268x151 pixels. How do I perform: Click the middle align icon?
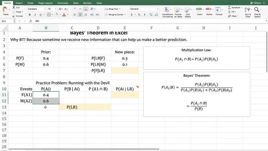point(80,9)
